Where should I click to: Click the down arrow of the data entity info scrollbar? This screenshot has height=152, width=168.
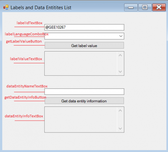tap(120, 128)
